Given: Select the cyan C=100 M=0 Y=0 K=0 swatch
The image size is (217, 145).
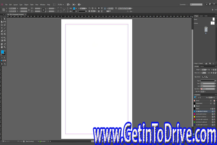Looking at the screenshot, I should (x=205, y=111).
